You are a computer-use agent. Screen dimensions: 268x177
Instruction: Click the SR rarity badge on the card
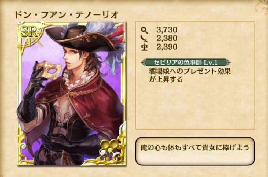[x=29, y=32]
